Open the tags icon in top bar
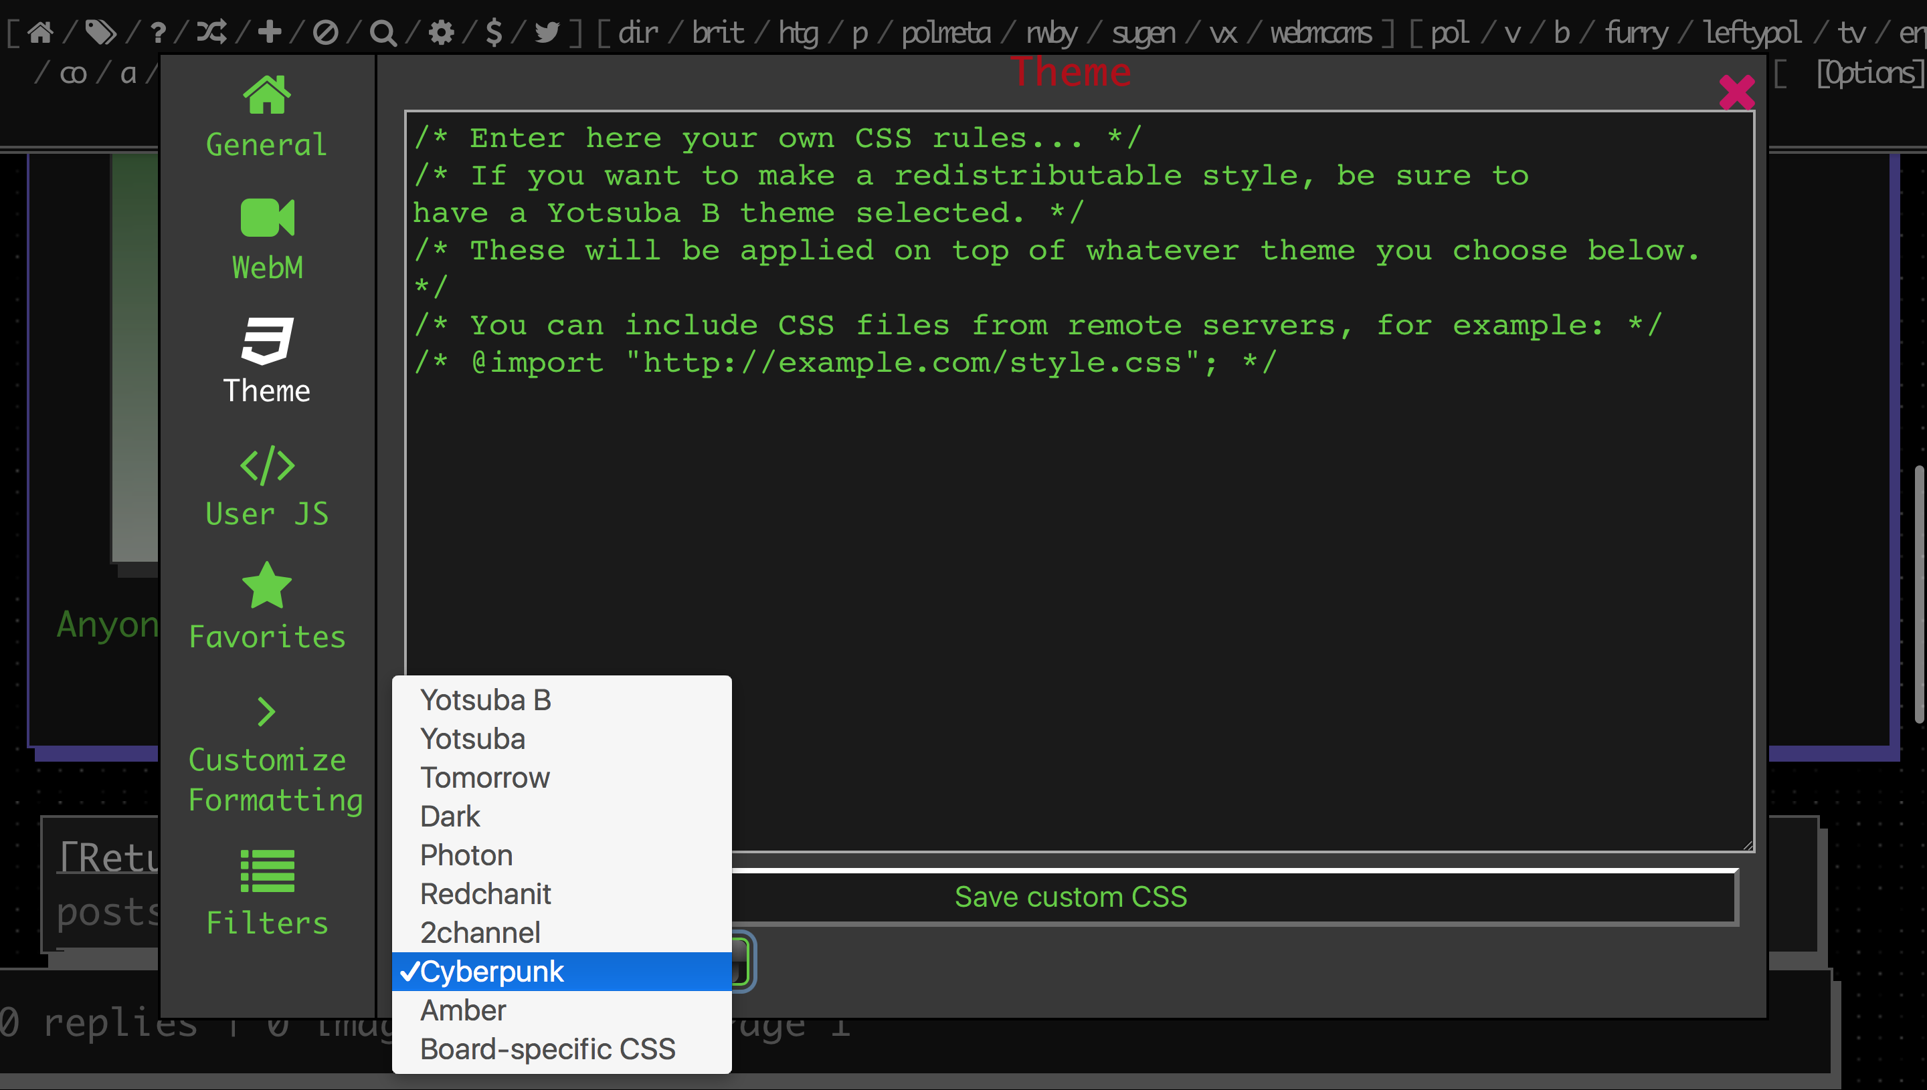The height and width of the screenshot is (1090, 1927). (x=100, y=32)
